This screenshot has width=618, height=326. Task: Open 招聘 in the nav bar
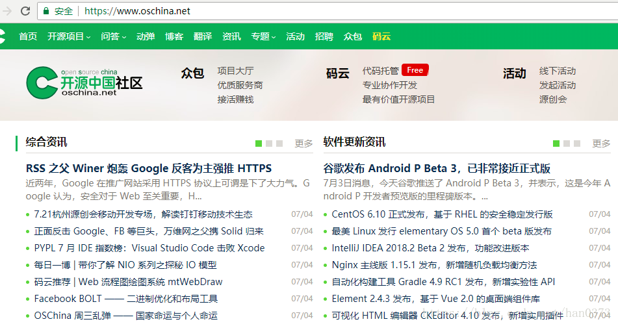pos(324,36)
